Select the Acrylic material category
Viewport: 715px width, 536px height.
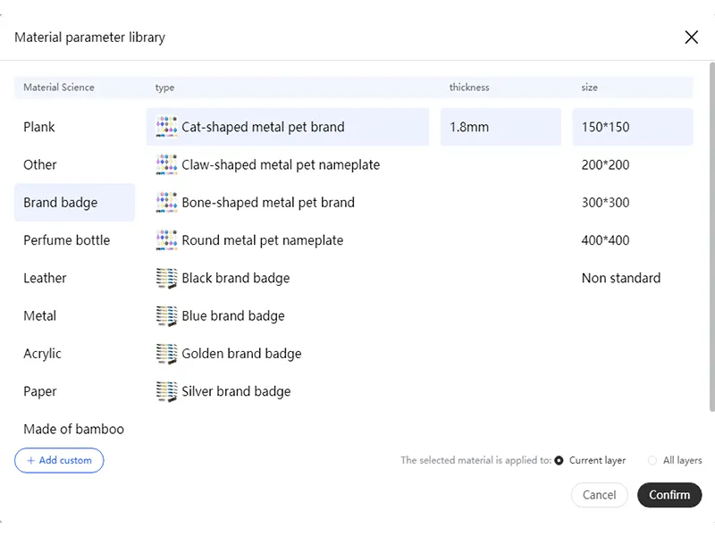pyautogui.click(x=43, y=354)
